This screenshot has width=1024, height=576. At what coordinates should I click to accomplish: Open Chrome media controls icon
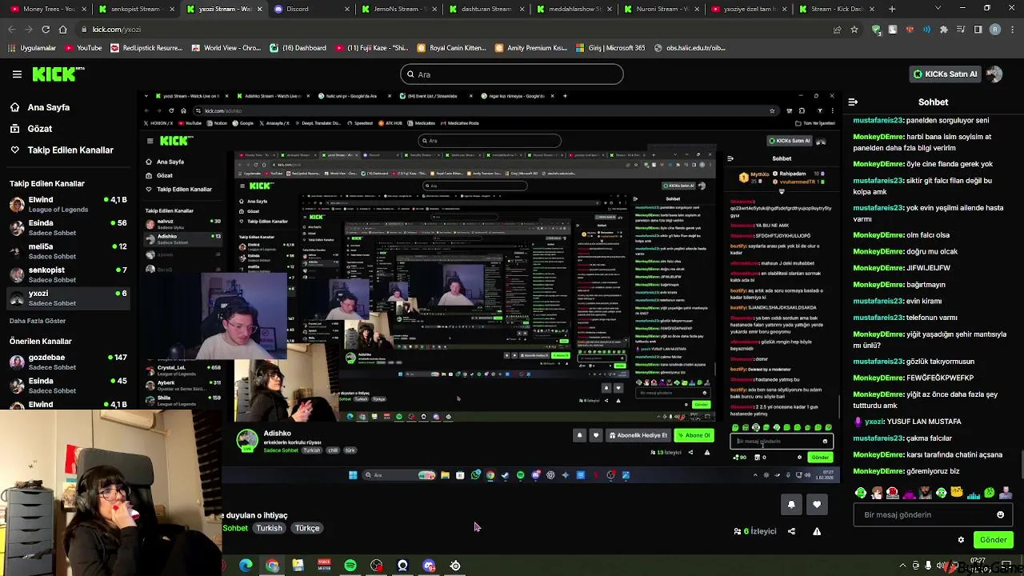961,30
